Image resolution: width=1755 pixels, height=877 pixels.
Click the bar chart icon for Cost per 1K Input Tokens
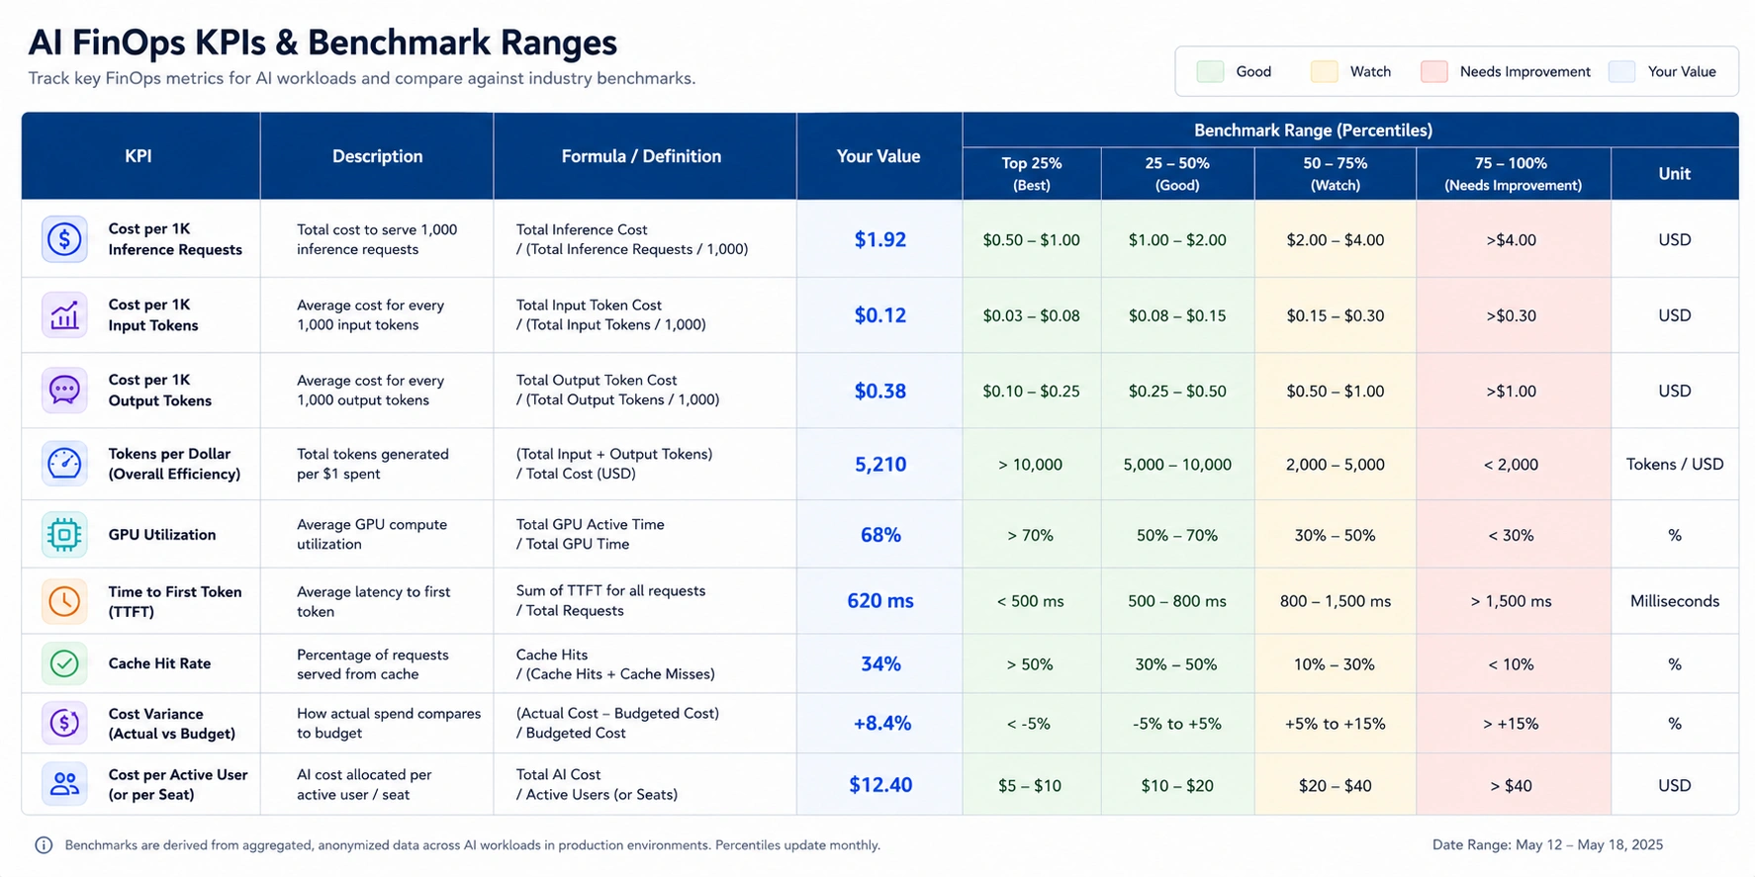64,315
